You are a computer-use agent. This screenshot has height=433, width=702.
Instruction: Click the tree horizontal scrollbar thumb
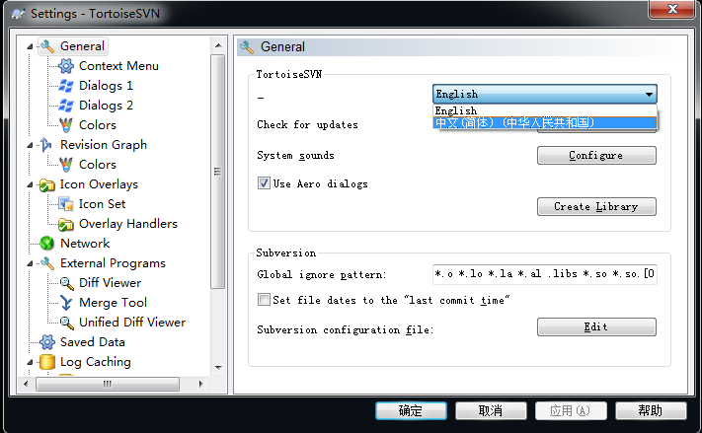pos(108,384)
